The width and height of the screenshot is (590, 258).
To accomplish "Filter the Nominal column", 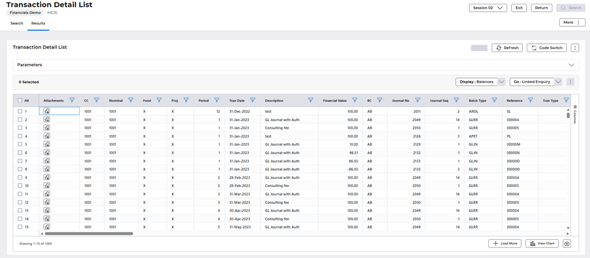I will tap(131, 100).
